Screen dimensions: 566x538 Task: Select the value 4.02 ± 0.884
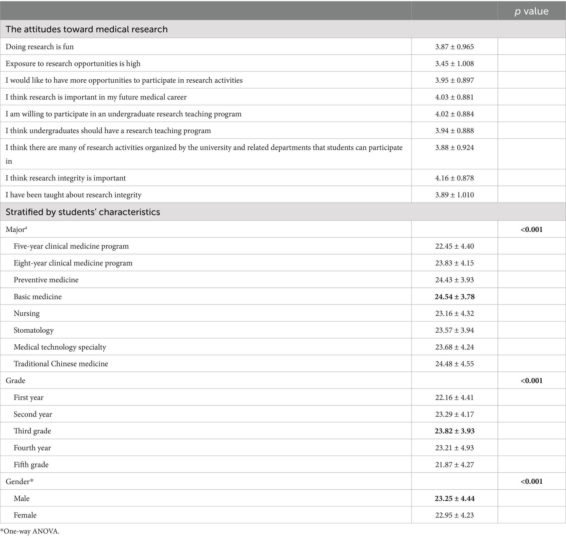pos(454,114)
